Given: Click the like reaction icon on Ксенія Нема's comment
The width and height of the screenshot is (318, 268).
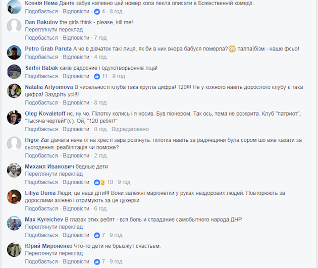Looking at the screenshot, I should tap(97, 12).
